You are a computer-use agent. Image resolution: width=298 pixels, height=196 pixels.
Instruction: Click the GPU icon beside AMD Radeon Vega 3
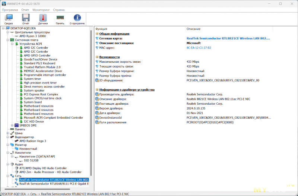[16, 141]
